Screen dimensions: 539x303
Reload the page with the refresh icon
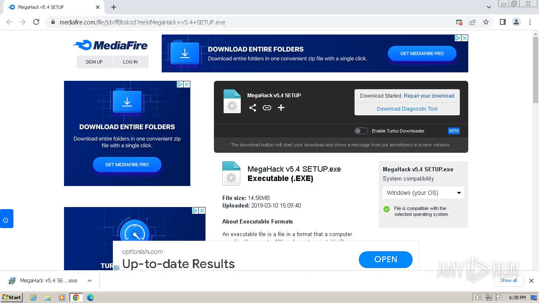[x=36, y=22]
